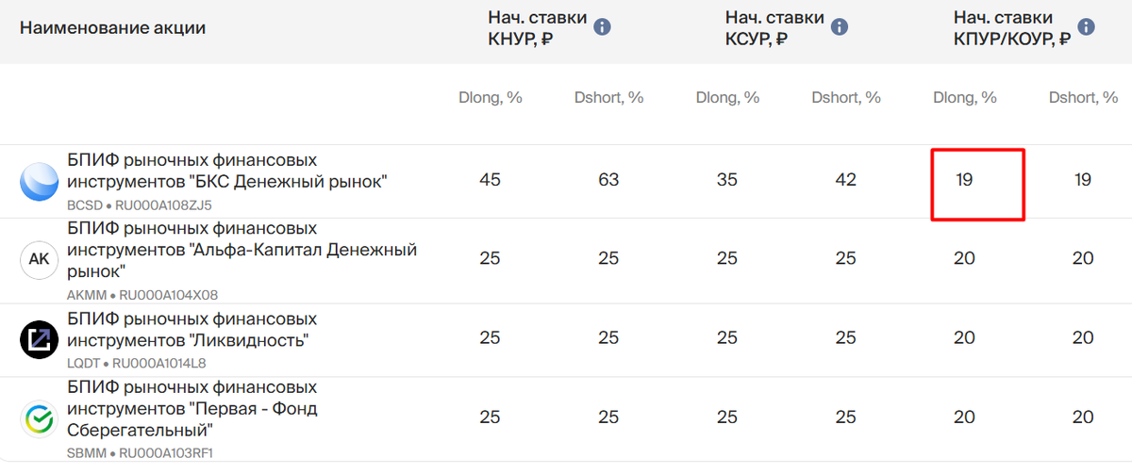The width and height of the screenshot is (1132, 474).
Task: Click info icon next to КПУР/КОУР header
Action: click(1086, 28)
